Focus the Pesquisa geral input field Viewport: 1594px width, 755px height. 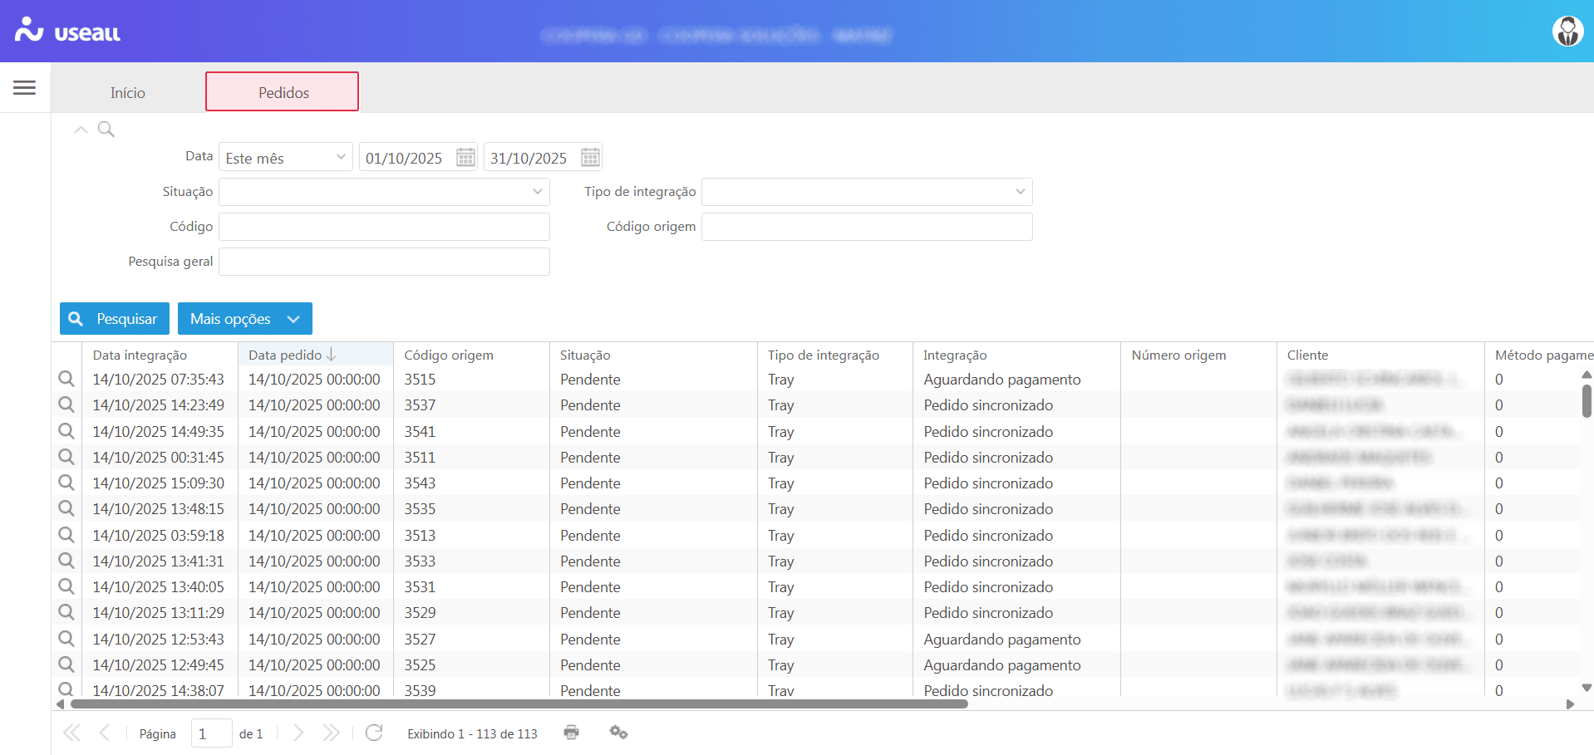[x=384, y=262]
